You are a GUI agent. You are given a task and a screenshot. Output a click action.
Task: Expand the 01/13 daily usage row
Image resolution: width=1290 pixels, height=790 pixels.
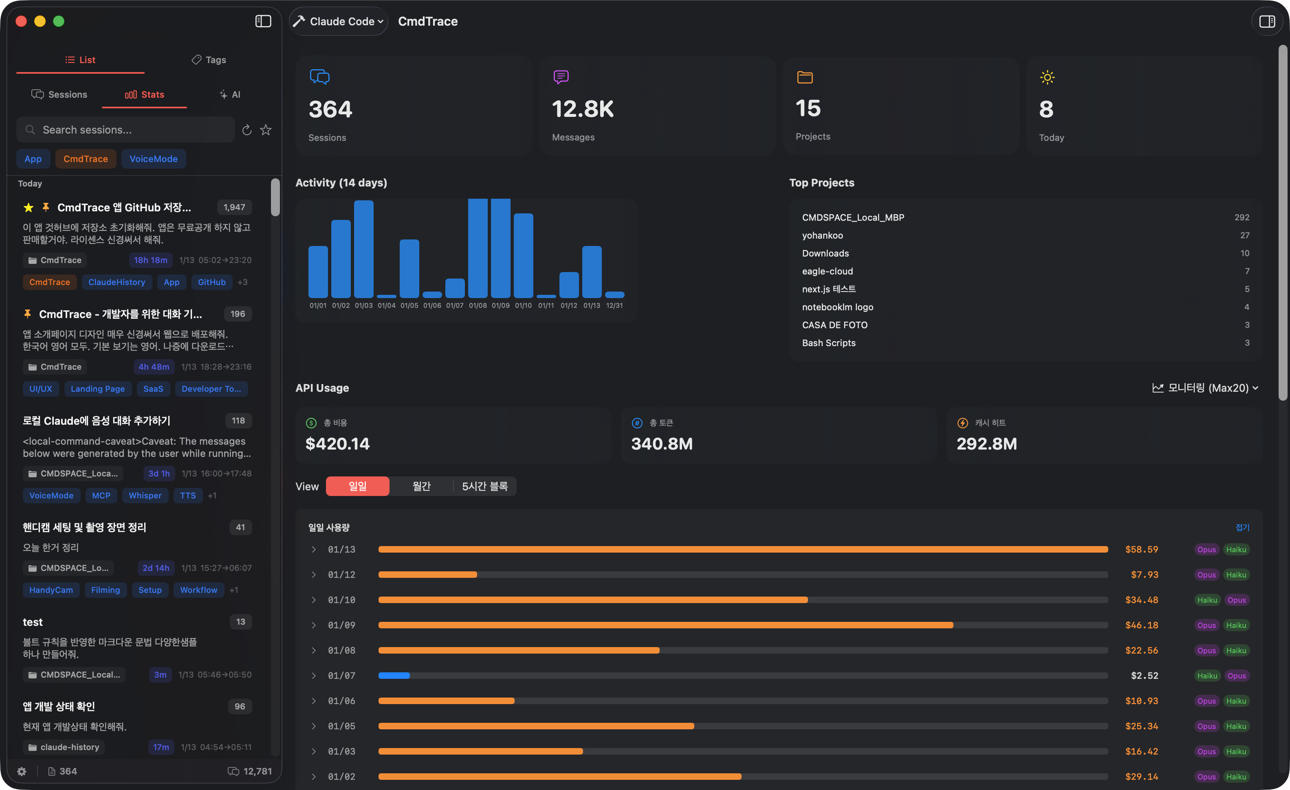click(314, 549)
